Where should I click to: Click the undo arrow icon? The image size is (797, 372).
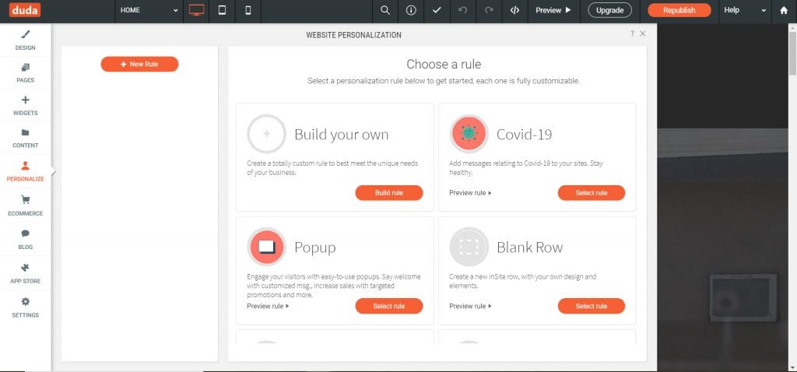tap(462, 10)
